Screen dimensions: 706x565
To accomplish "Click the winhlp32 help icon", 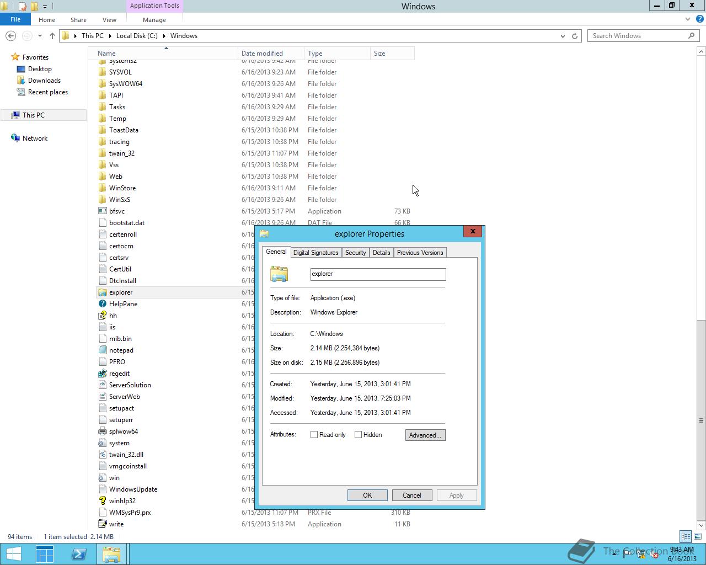I will pyautogui.click(x=102, y=501).
